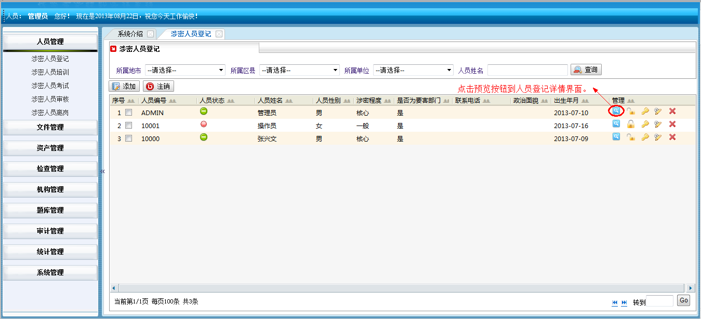Open the 统计管理 menu section

[50, 252]
